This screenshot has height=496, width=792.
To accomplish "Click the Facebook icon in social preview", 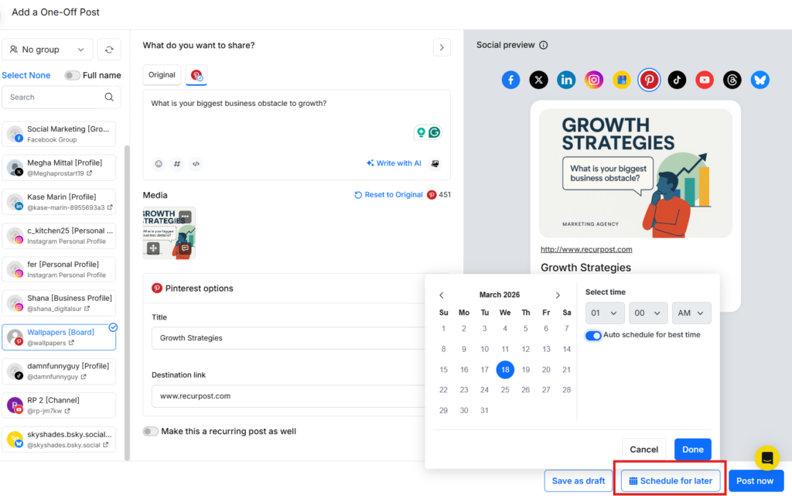I will [510, 80].
